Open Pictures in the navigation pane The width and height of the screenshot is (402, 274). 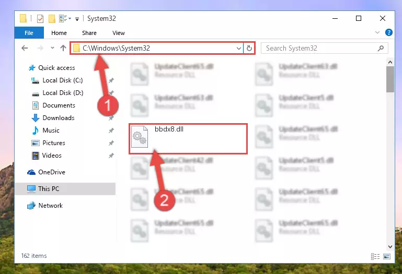pyautogui.click(x=54, y=143)
